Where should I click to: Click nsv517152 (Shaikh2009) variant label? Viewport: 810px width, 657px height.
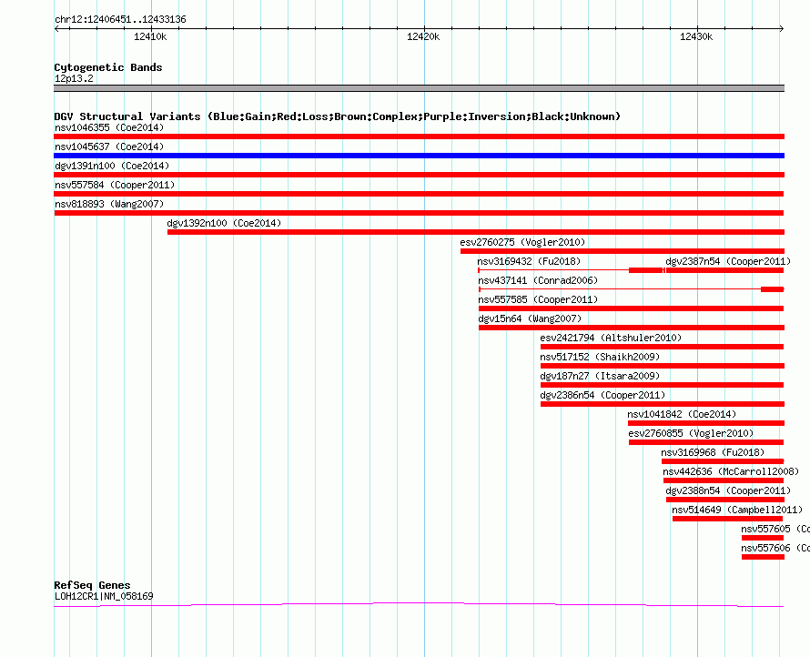tap(600, 357)
